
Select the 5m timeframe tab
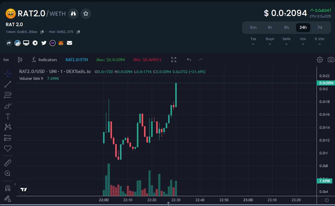[253, 28]
